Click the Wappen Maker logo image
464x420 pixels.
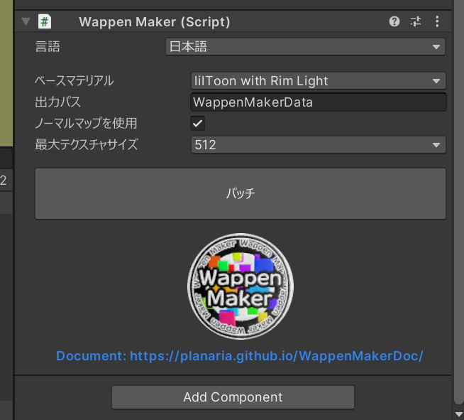(241, 286)
